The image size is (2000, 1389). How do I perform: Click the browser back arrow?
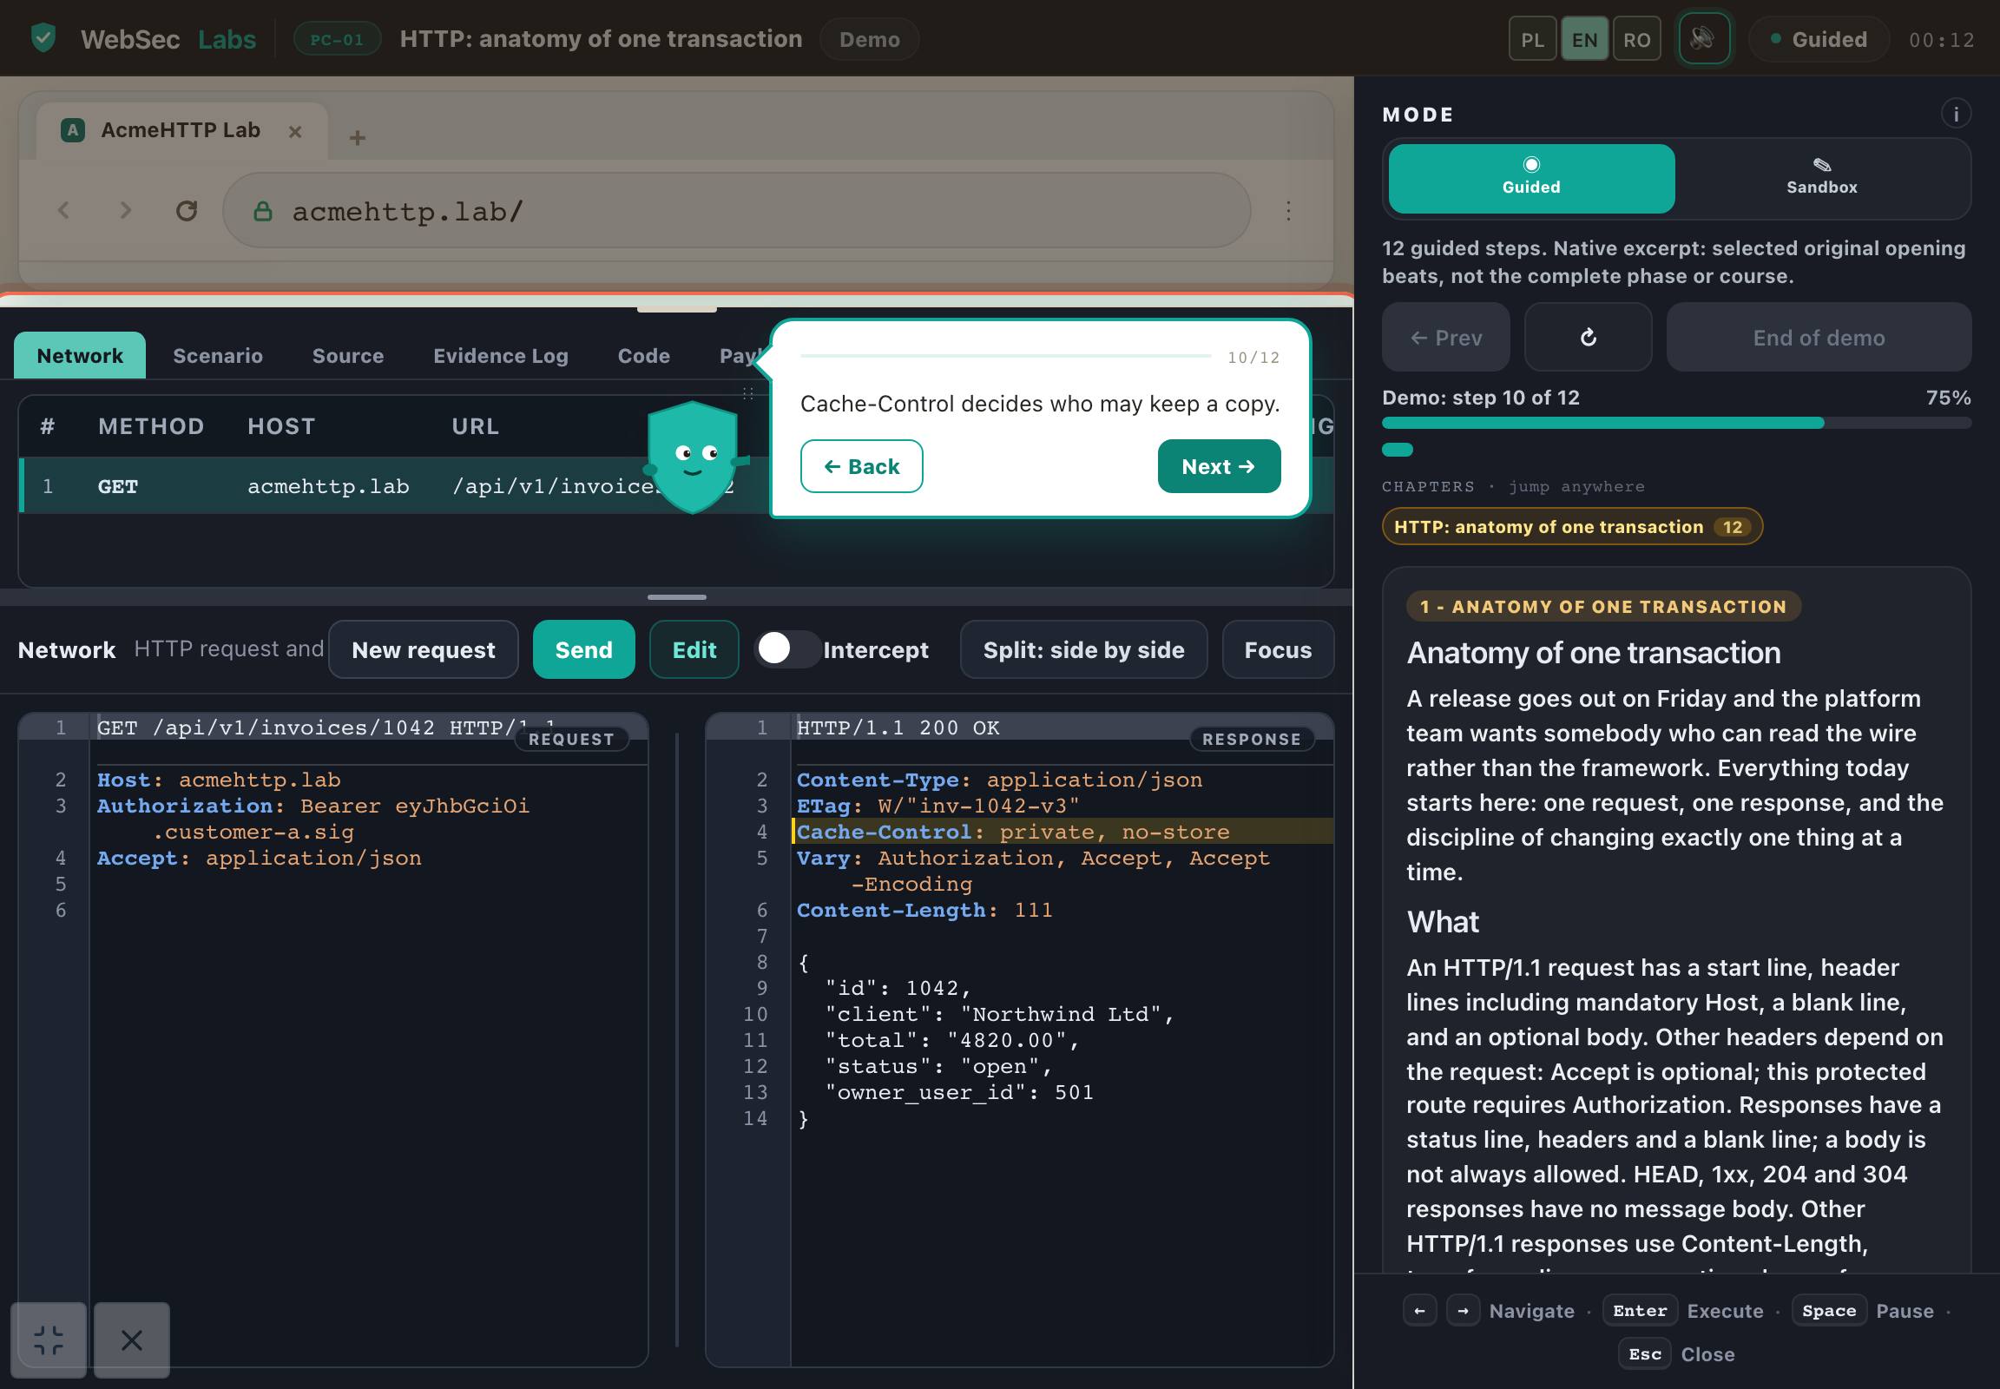(x=63, y=211)
